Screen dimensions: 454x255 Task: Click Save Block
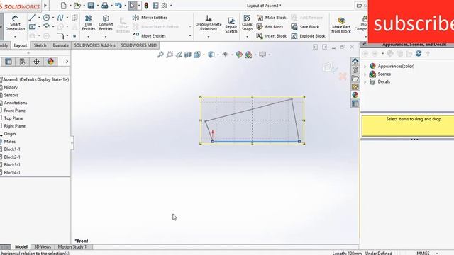pos(305,27)
